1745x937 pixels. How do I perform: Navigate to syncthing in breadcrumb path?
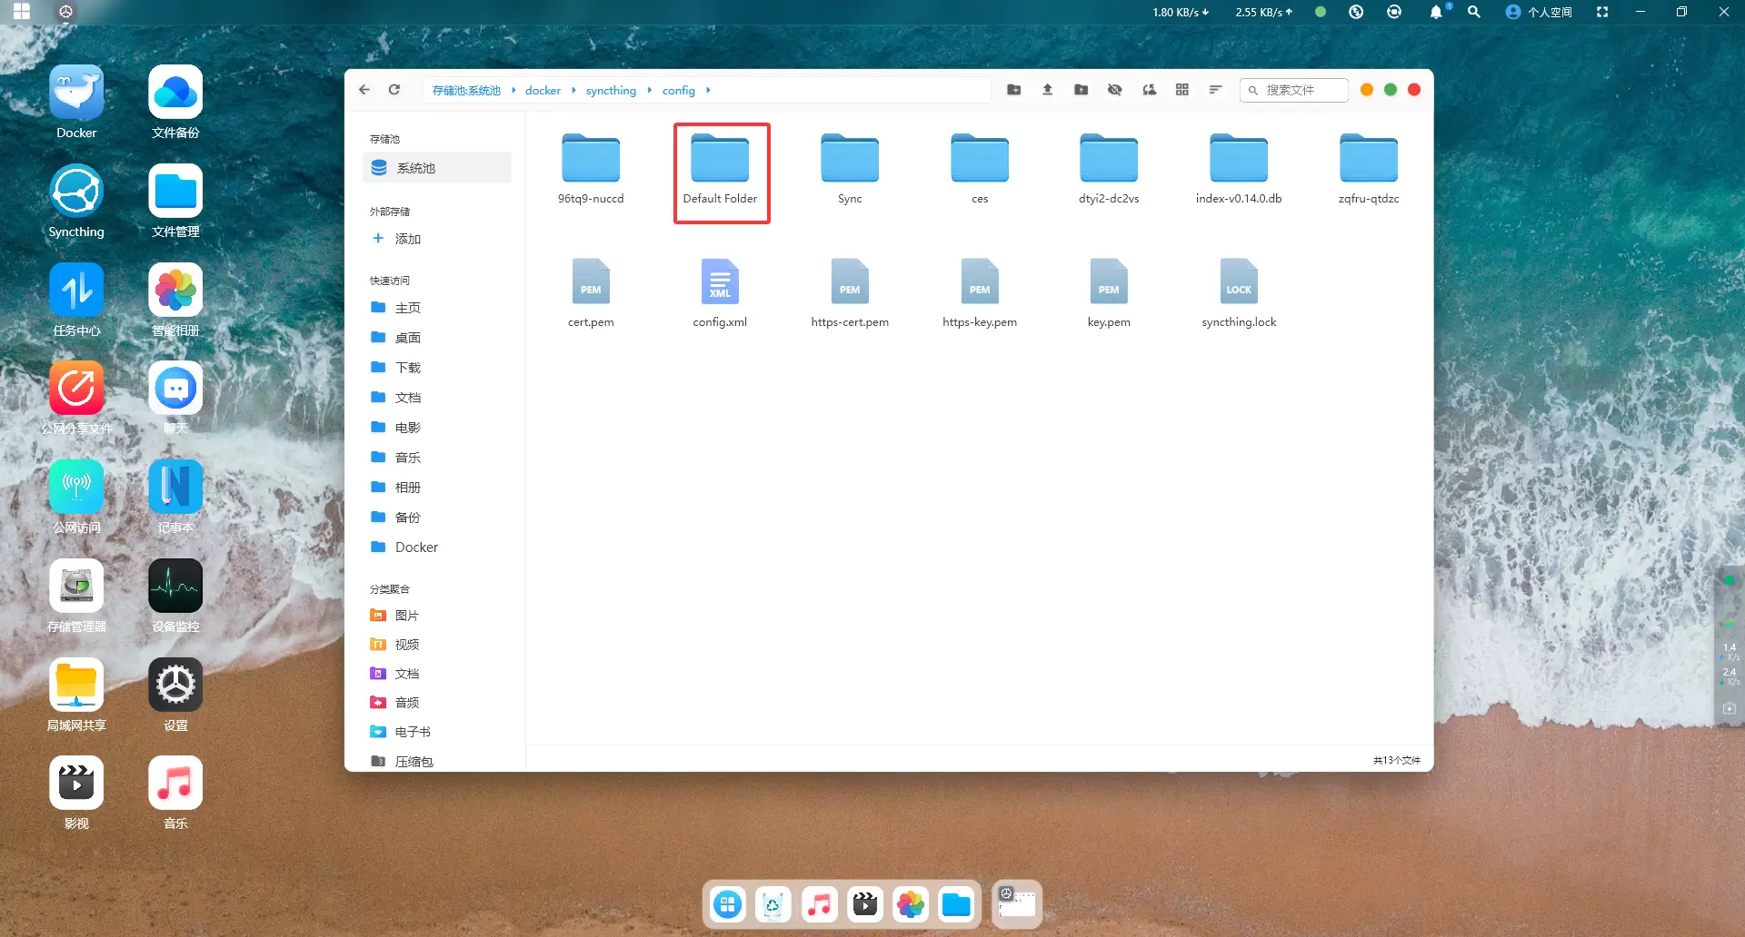coord(611,91)
